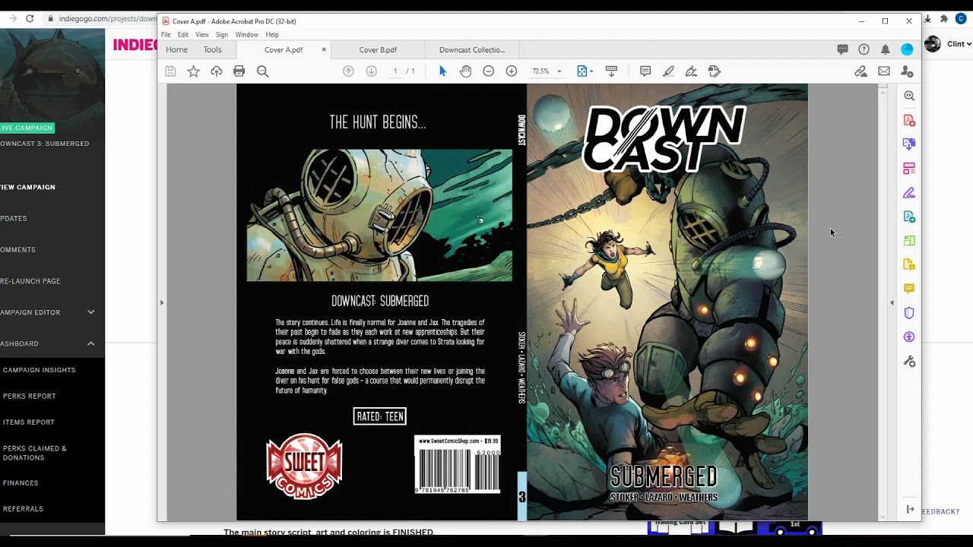Click the Print file icon
Viewport: 973px width, 547px height.
239,71
